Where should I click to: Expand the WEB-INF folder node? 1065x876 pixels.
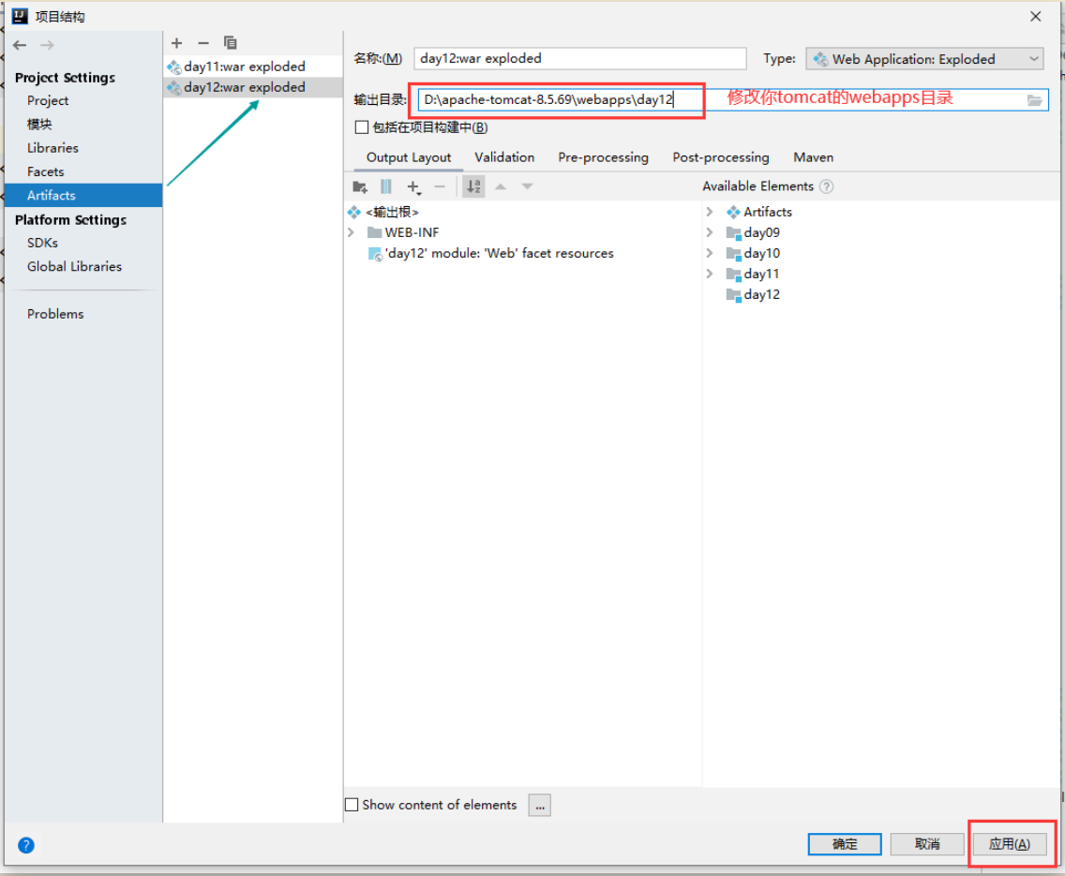(x=352, y=232)
